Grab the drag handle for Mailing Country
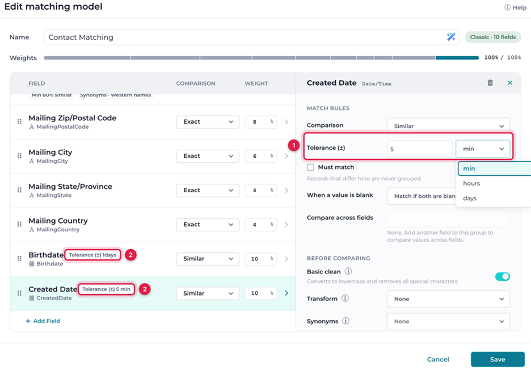Image resolution: width=531 pixels, height=371 pixels. tap(20, 224)
